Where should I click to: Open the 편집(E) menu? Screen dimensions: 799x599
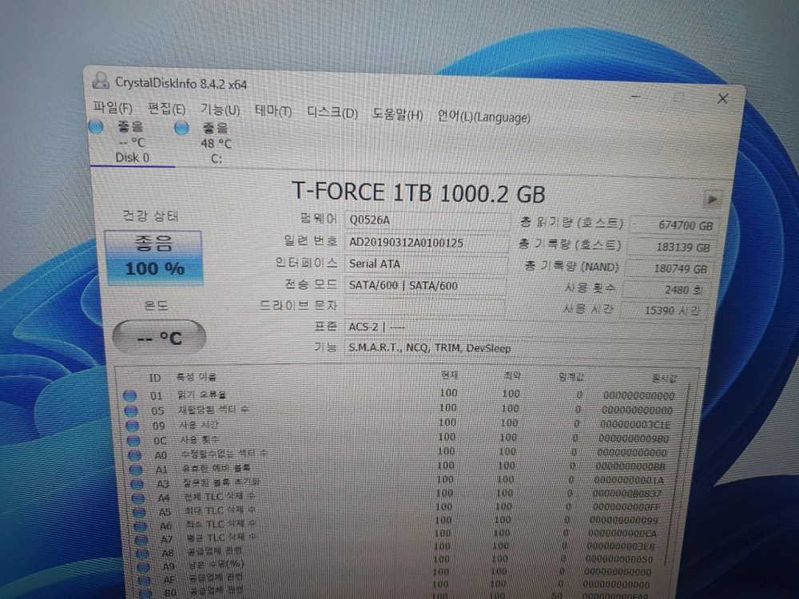[x=166, y=109]
